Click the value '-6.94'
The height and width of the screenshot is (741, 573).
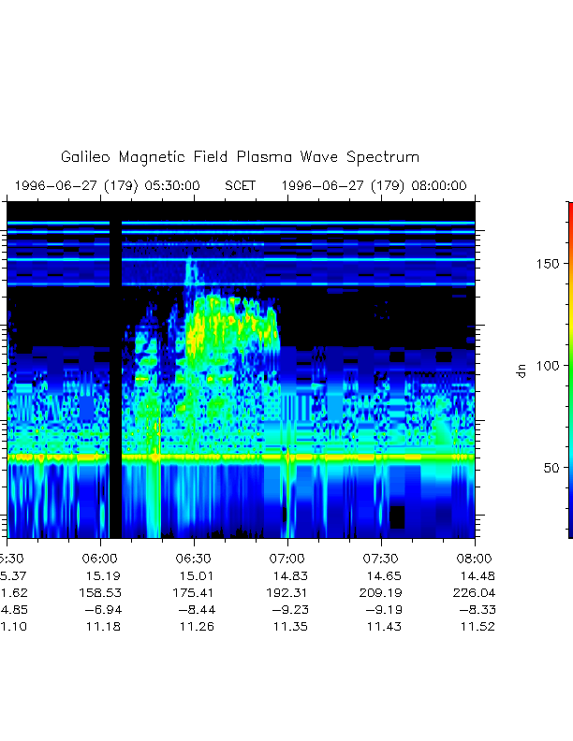104,610
